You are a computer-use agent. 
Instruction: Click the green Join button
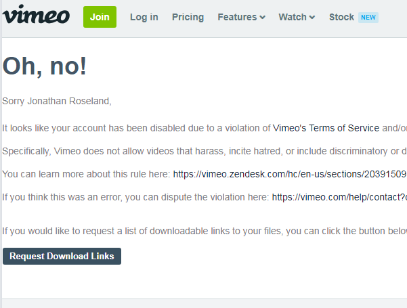tap(100, 17)
